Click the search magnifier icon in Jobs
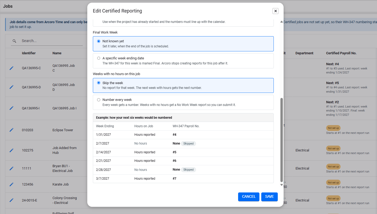 [x=15, y=41]
